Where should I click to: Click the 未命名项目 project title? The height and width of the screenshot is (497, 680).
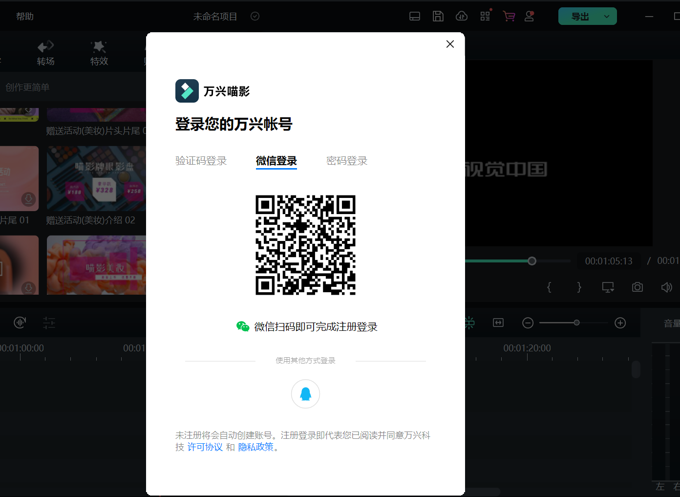tap(215, 17)
